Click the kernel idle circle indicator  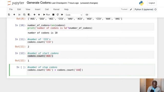[x=156, y=9]
